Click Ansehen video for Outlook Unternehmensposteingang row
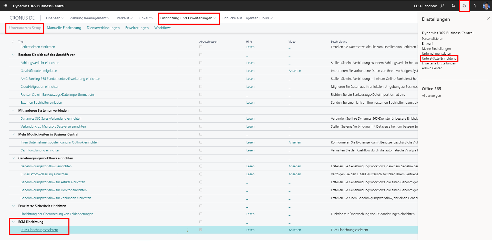The width and height of the screenshot is (492, 241). [295, 142]
